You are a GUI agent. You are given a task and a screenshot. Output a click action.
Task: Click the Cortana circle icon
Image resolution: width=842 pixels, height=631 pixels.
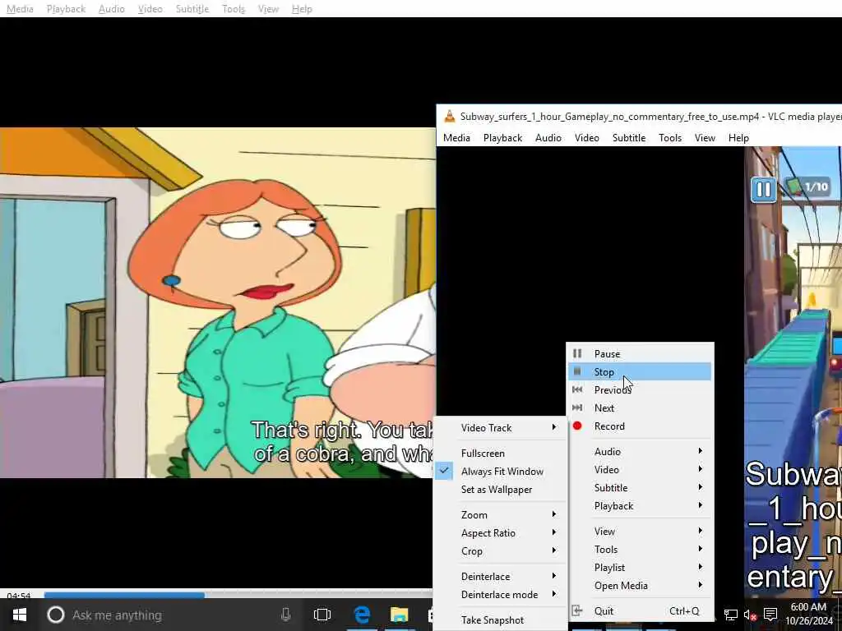coord(55,615)
